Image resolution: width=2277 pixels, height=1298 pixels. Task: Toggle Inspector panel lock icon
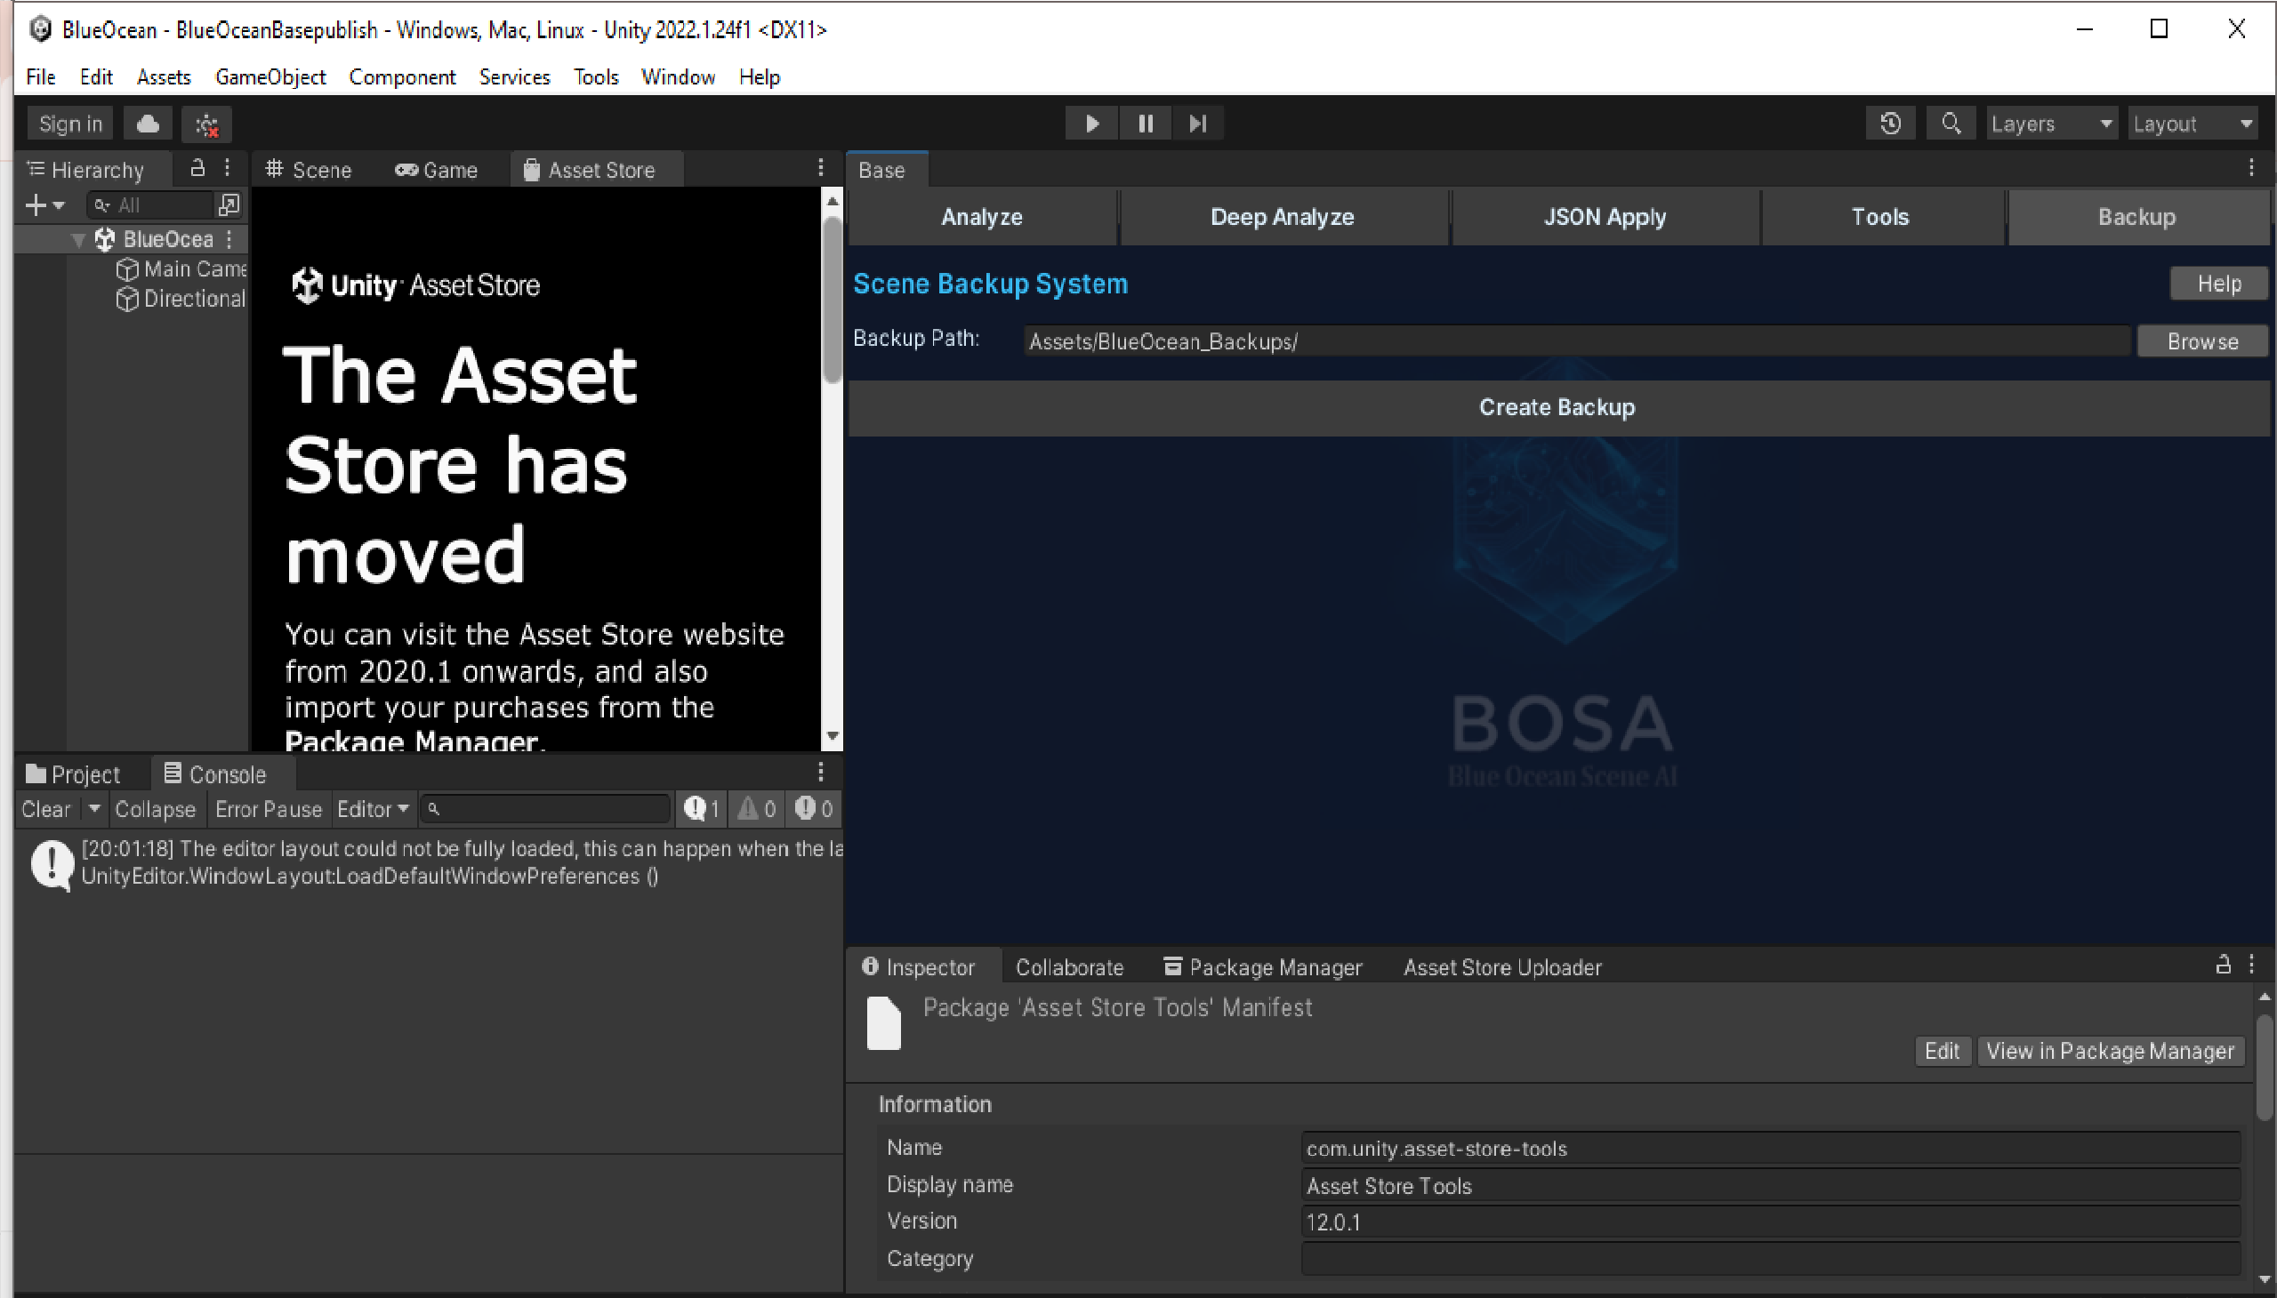click(x=2223, y=965)
